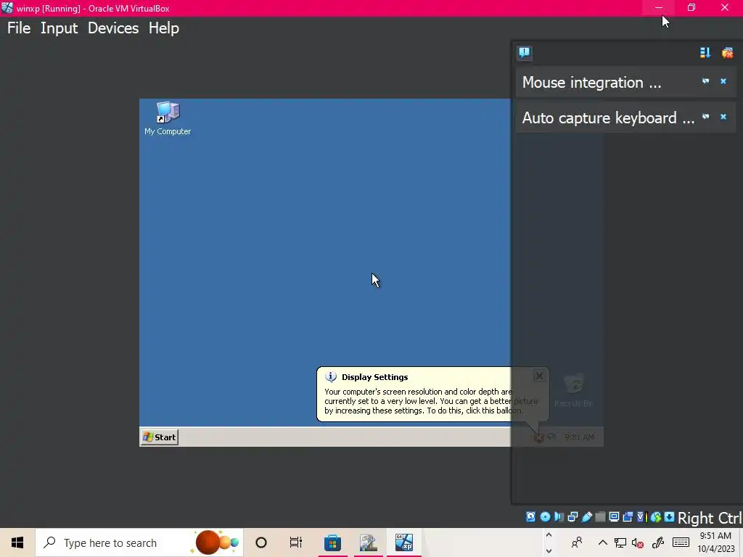Focus the Type here to search box
The width and height of the screenshot is (743, 557).
[x=139, y=542]
